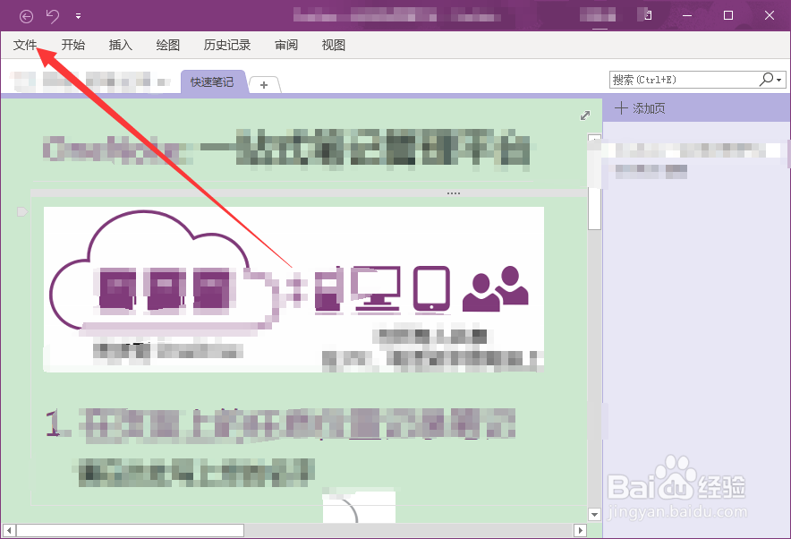Open the Ribbon Display Options icon
This screenshot has width=791, height=539.
(647, 15)
